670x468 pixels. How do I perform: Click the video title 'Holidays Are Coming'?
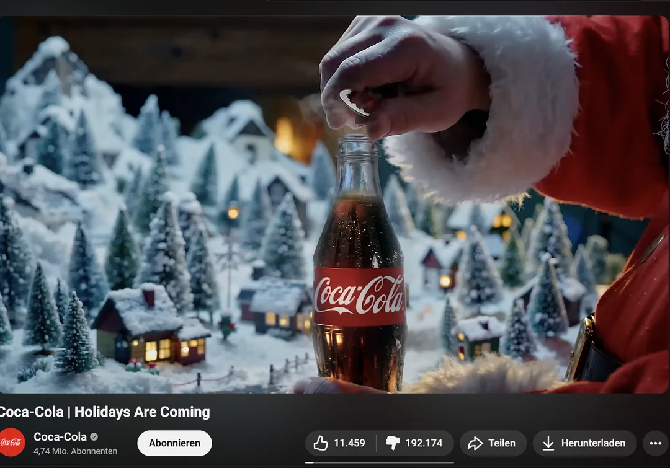[142, 412]
